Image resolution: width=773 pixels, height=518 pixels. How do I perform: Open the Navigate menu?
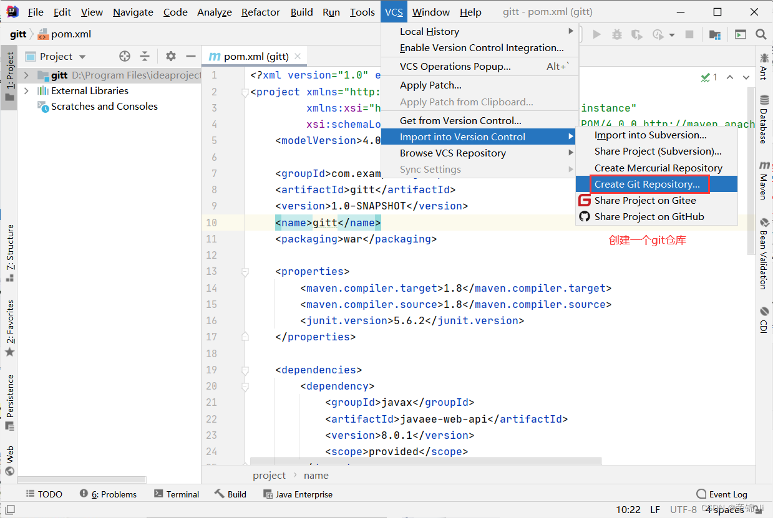pos(134,12)
